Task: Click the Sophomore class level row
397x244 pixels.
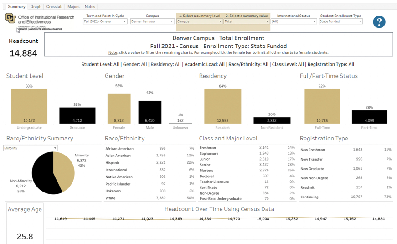Action: point(247,153)
